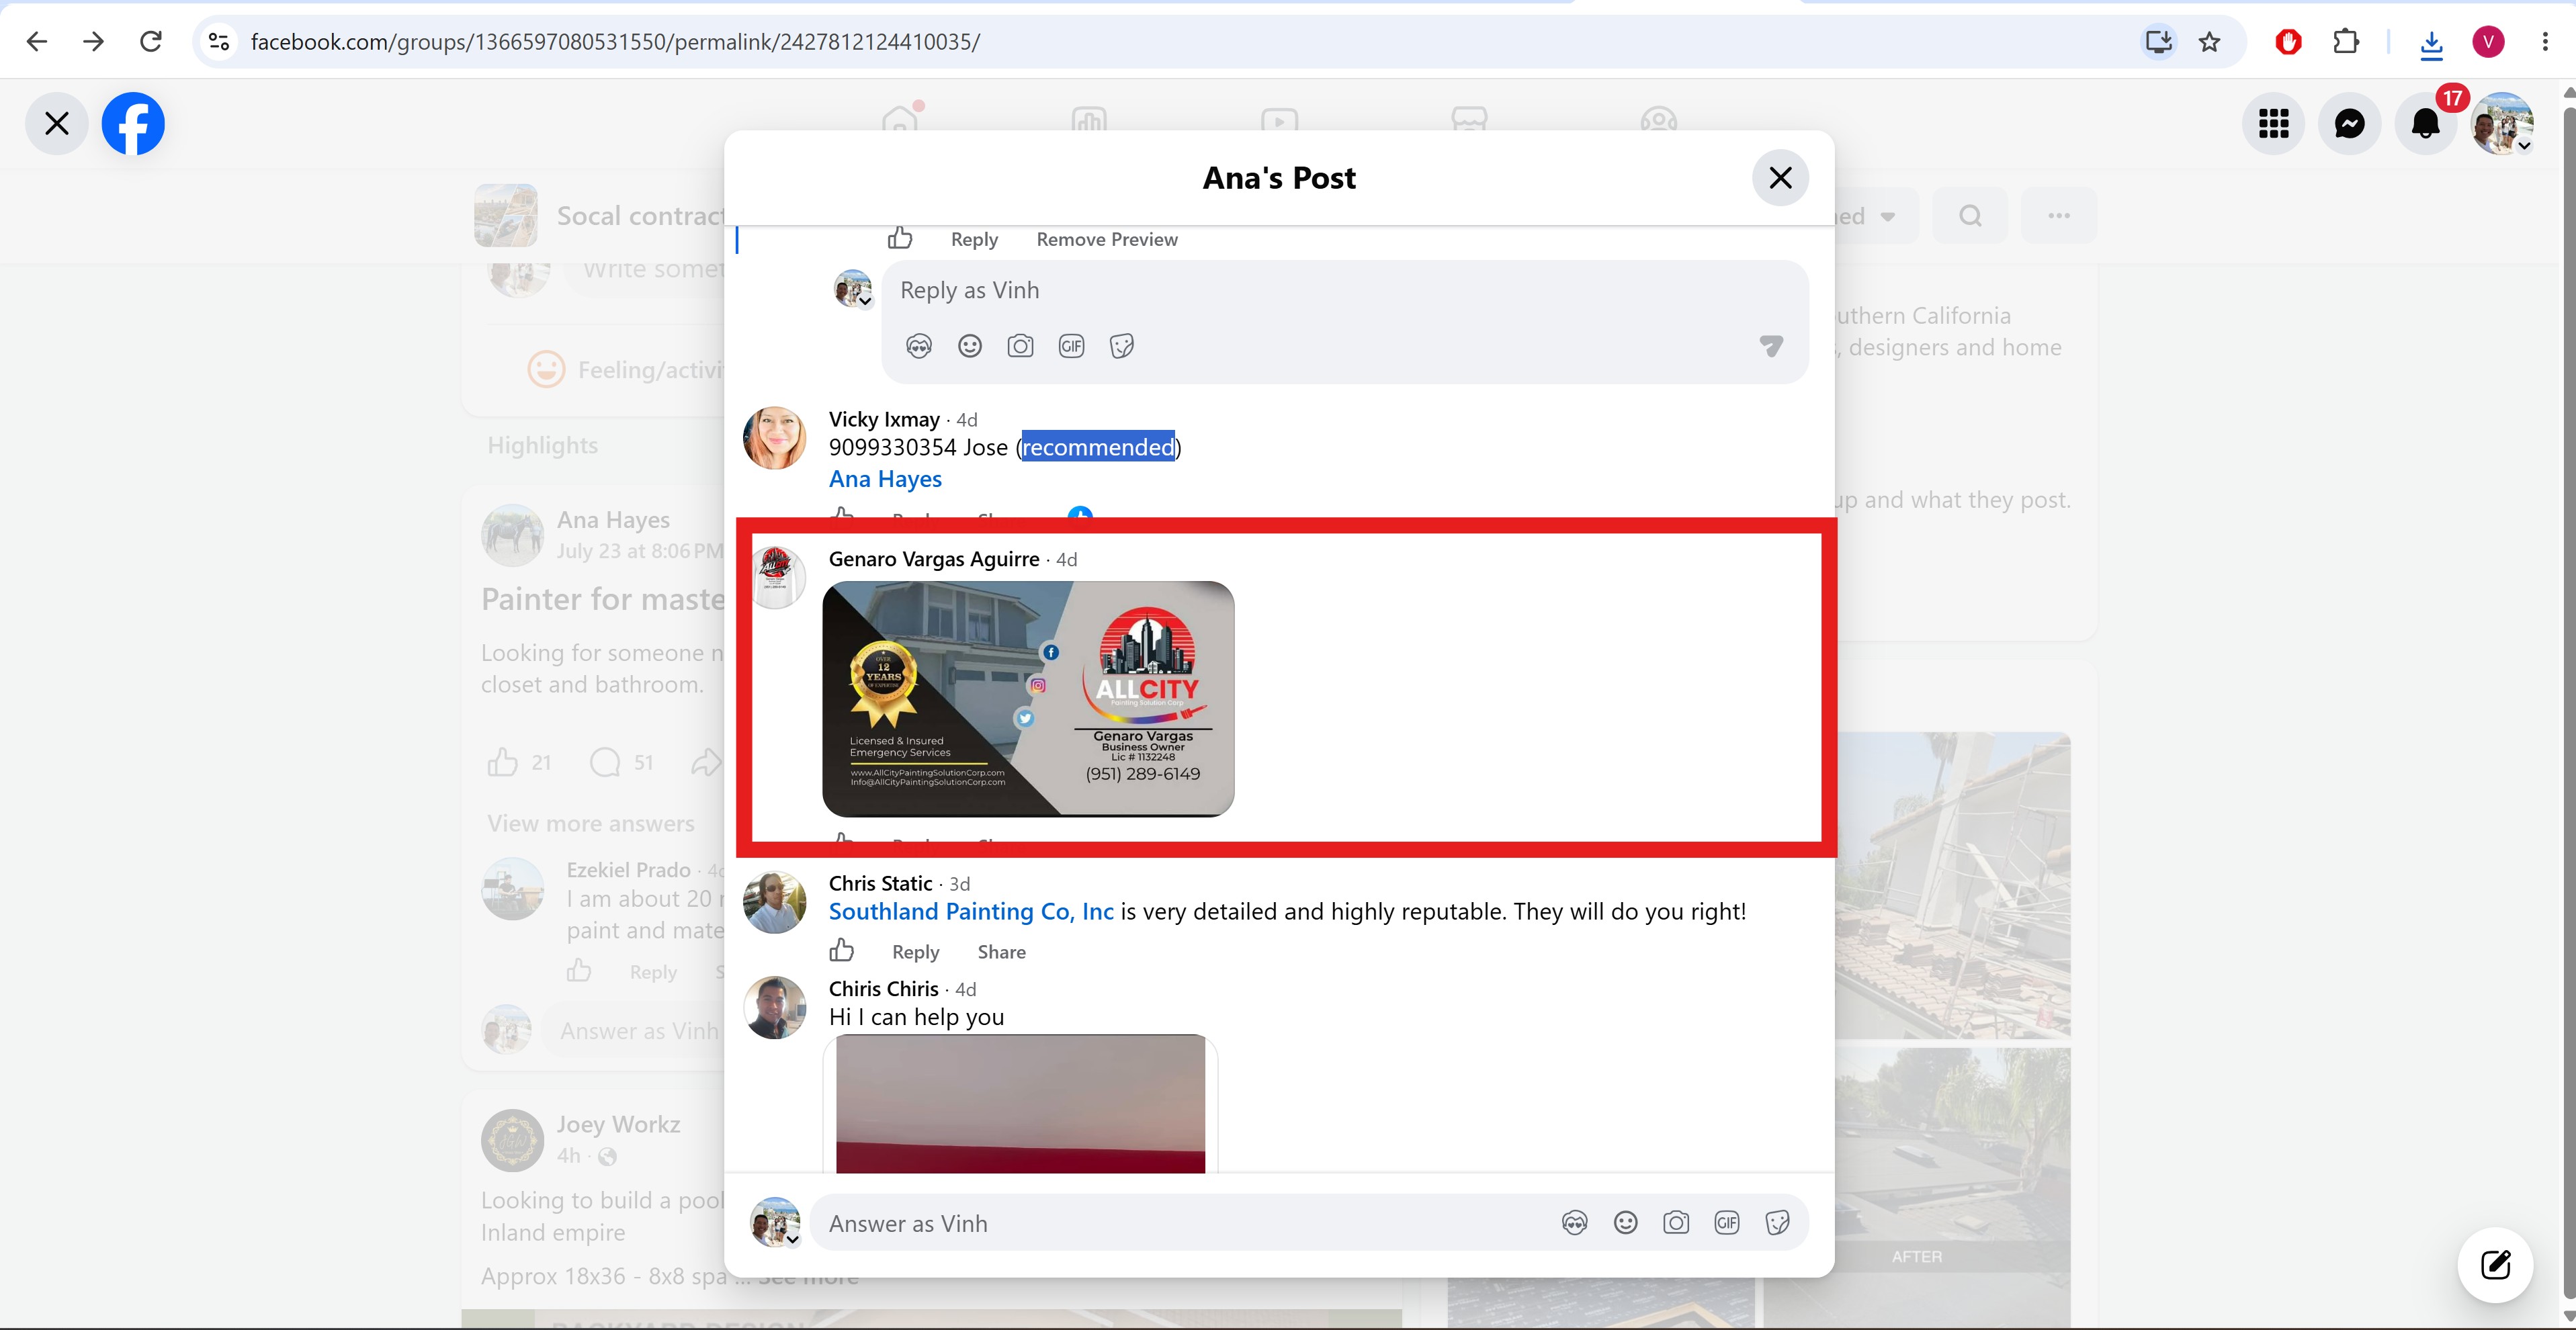Screen dimensions: 2576x1330
Task: Close the page with the top-left X
Action: (x=57, y=124)
